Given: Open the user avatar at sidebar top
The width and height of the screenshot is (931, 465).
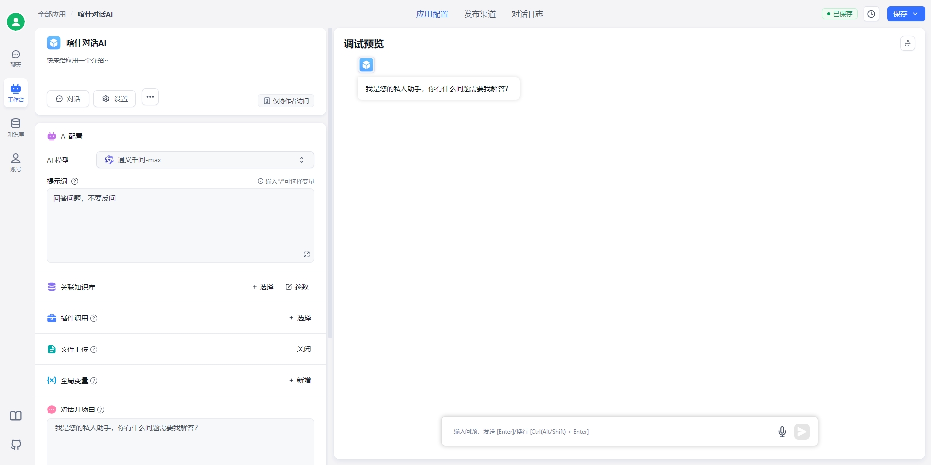Looking at the screenshot, I should (x=16, y=22).
